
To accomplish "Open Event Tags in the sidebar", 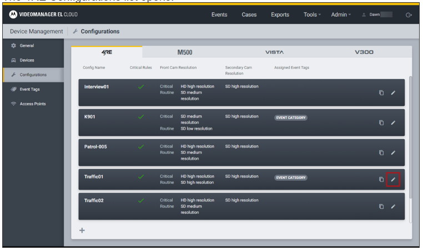I will pyautogui.click(x=33, y=89).
